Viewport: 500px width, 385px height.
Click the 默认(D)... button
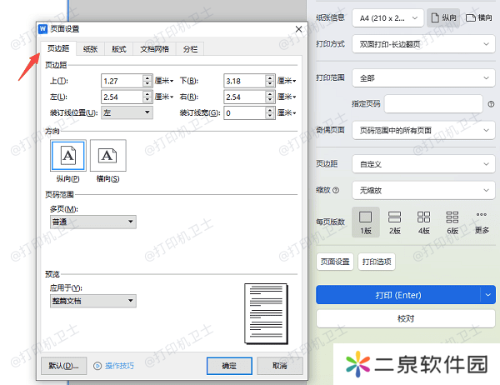click(x=64, y=366)
